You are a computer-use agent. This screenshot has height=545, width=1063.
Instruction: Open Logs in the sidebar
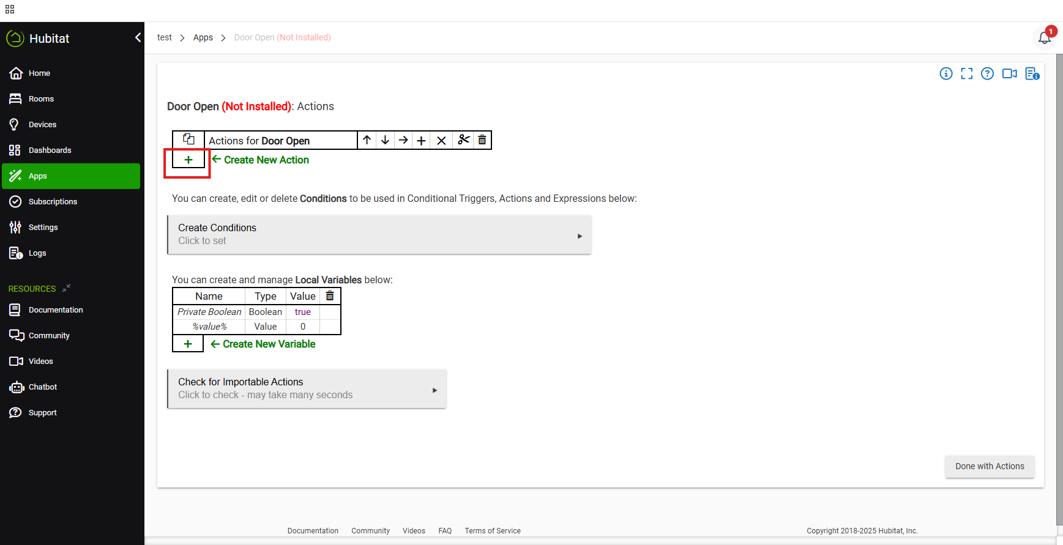click(x=71, y=253)
